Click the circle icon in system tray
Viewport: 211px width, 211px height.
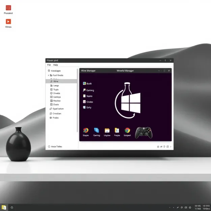(x=182, y=208)
